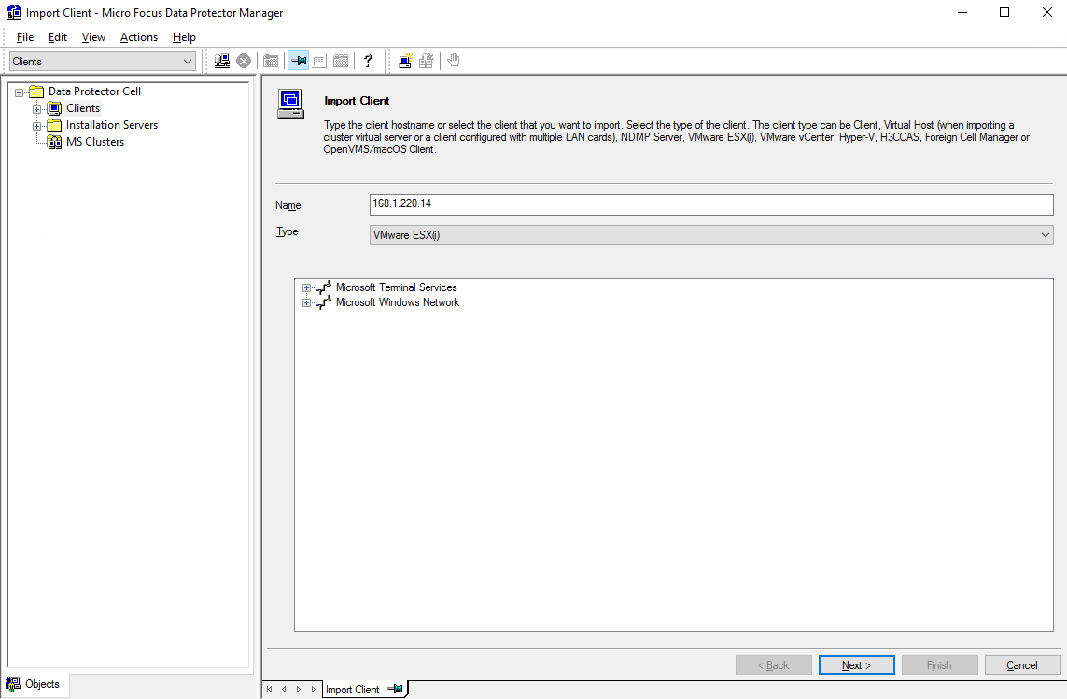The width and height of the screenshot is (1067, 699).
Task: Click the Clients folder icon in tree
Action: click(x=54, y=108)
